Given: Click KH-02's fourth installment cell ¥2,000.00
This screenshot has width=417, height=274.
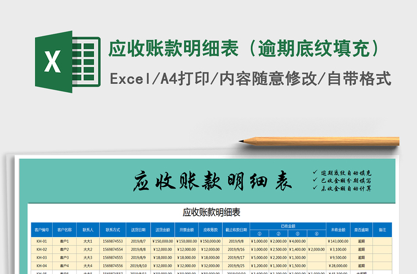Looking at the screenshot, I should (316, 250).
